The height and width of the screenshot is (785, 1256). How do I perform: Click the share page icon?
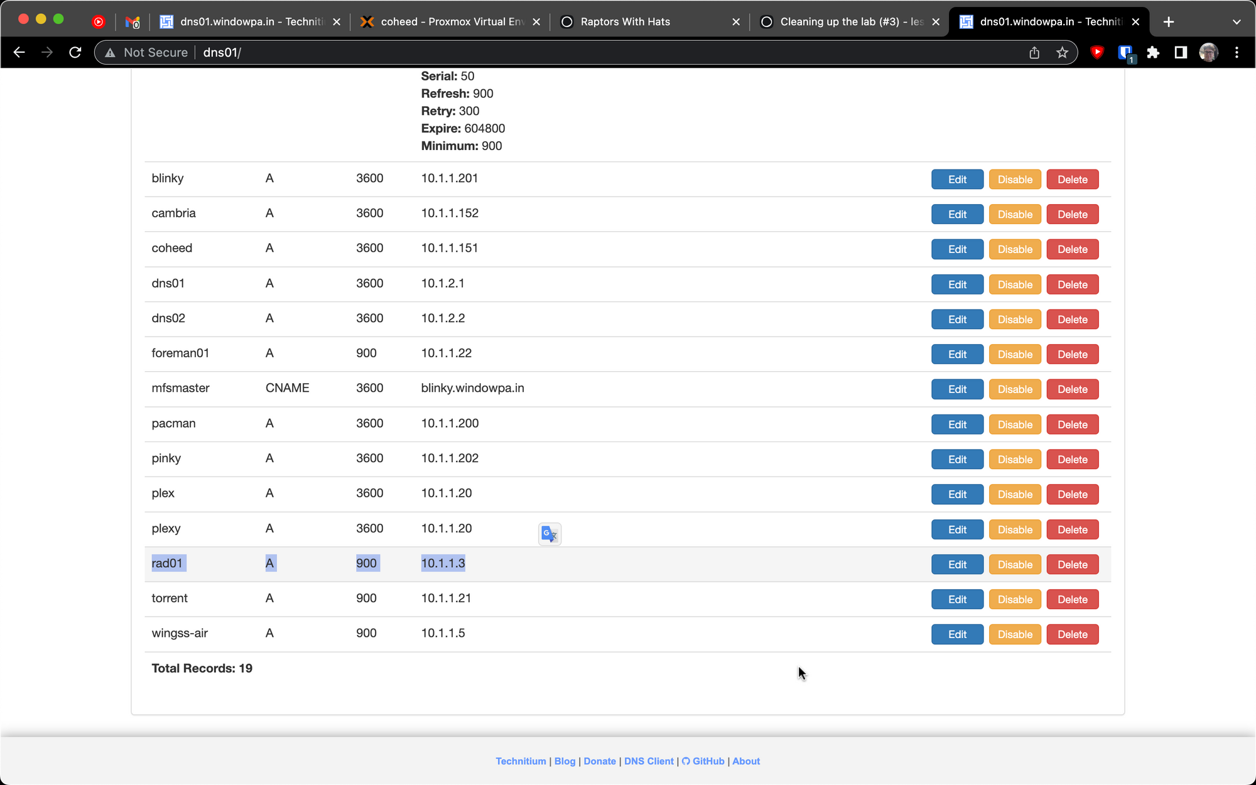(x=1034, y=53)
